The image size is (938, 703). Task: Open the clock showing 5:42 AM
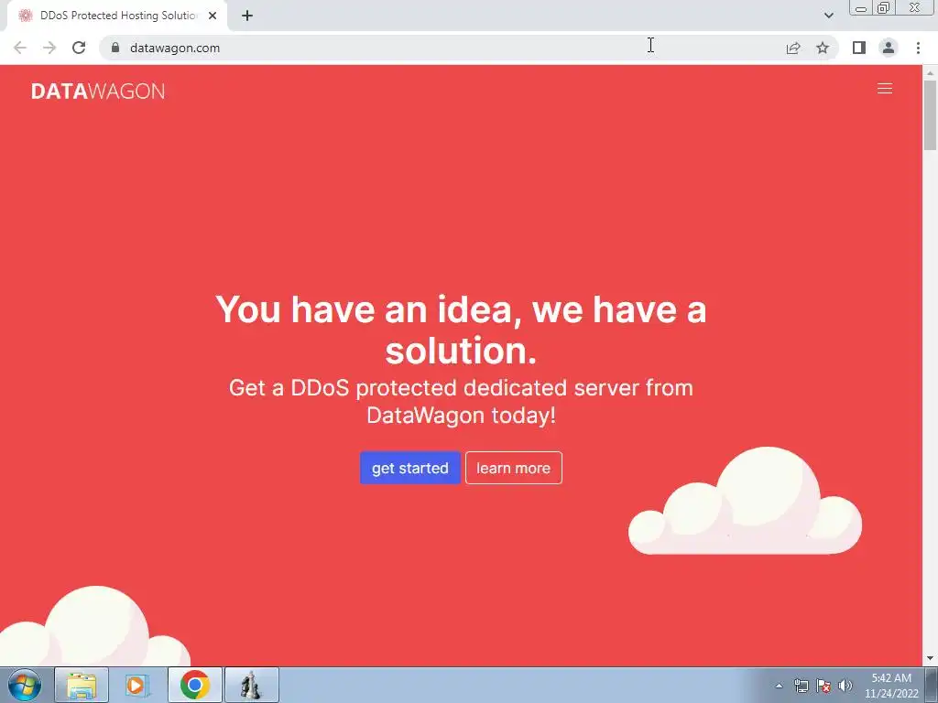coord(891,686)
